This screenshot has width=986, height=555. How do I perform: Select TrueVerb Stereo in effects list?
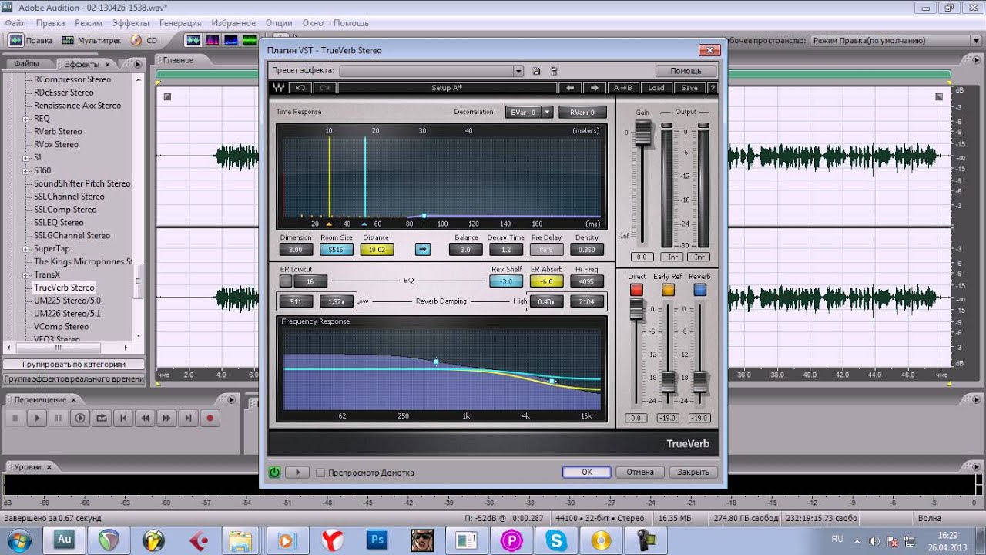64,288
